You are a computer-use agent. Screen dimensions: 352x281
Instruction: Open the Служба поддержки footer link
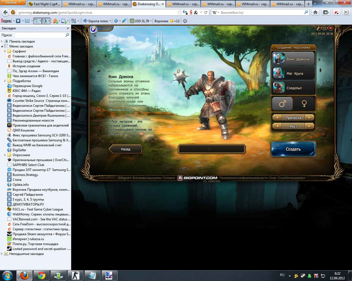[x=291, y=178]
